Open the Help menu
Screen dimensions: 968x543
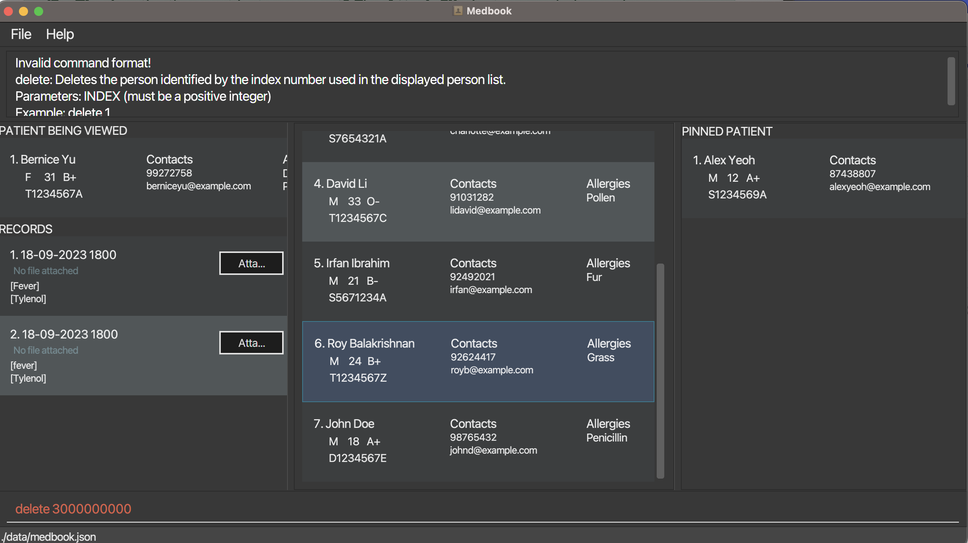pos(60,34)
